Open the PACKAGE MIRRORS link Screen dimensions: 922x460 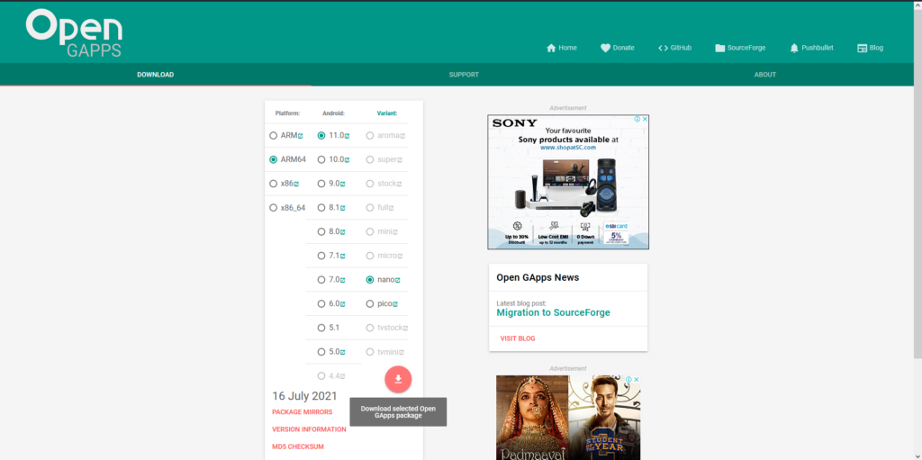[x=303, y=412]
